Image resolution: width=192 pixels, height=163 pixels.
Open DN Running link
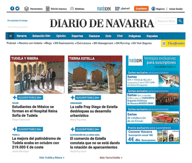pyautogui.click(x=123, y=43)
